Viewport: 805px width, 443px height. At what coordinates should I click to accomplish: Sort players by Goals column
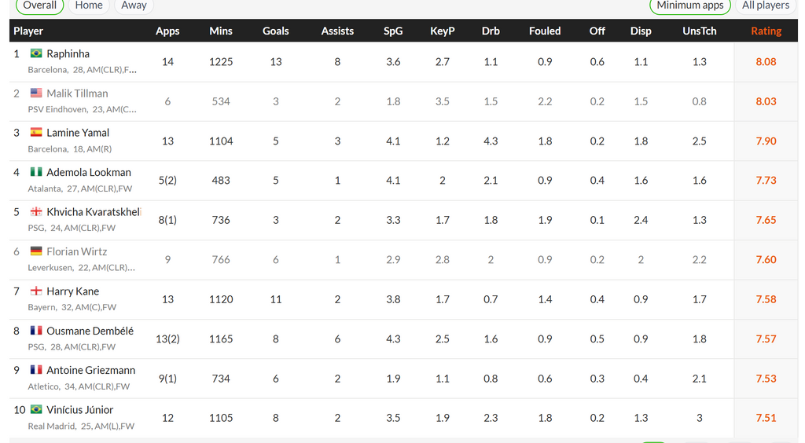click(275, 31)
